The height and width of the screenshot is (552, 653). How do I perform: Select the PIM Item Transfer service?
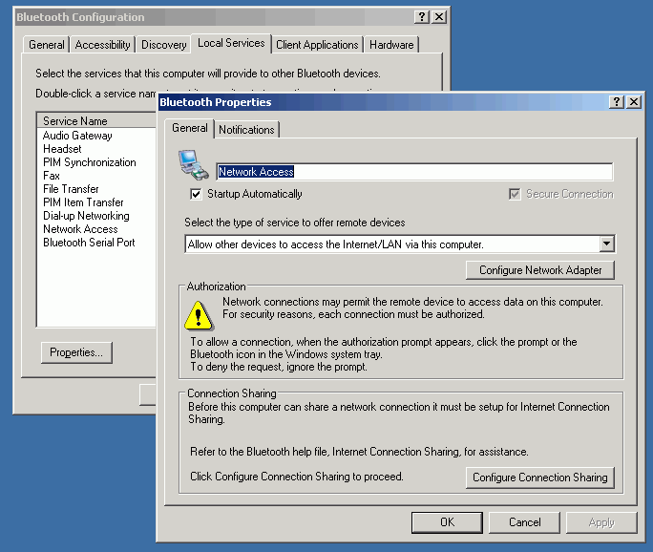pyautogui.click(x=83, y=202)
